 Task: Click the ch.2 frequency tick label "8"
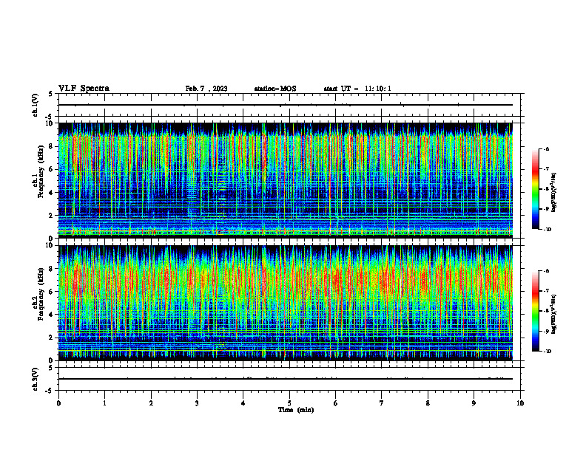pos(52,269)
